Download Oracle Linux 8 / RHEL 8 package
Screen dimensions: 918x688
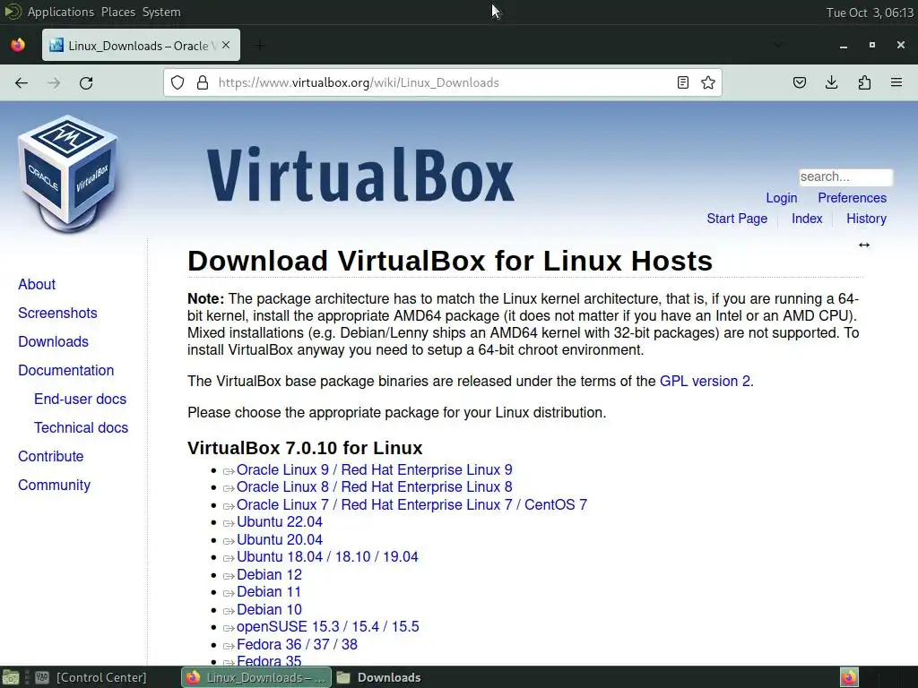pos(374,486)
